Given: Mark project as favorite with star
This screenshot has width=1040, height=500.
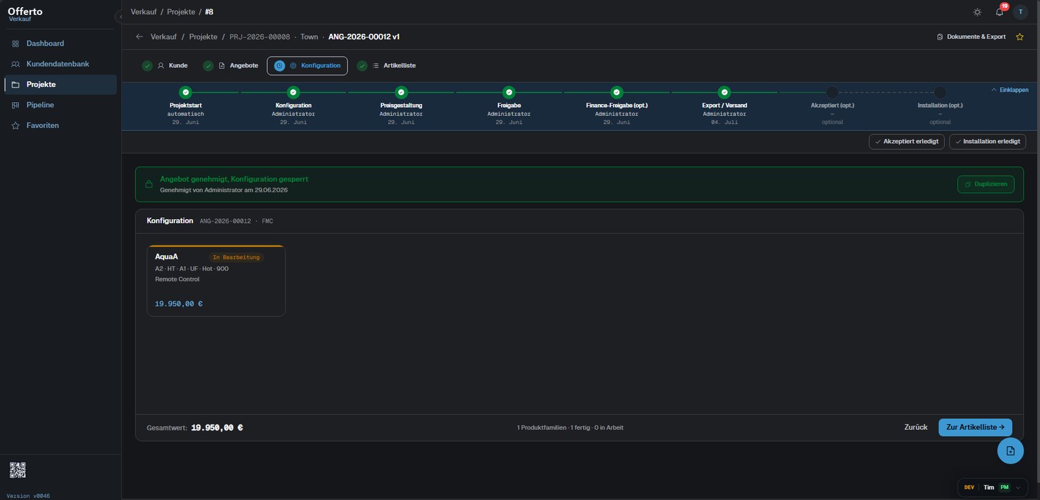Looking at the screenshot, I should point(1020,37).
